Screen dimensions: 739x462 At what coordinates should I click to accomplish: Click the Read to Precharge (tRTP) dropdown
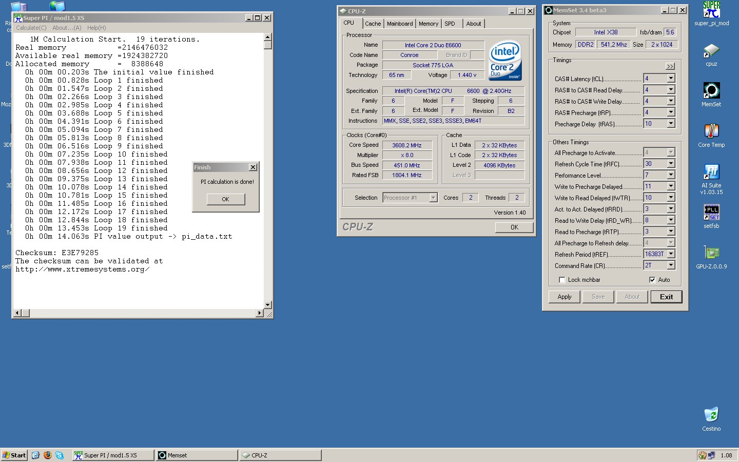pyautogui.click(x=671, y=232)
